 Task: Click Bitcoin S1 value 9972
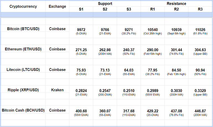[81, 29]
